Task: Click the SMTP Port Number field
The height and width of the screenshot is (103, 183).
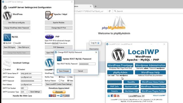Action: pyautogui.click(x=24, y=88)
